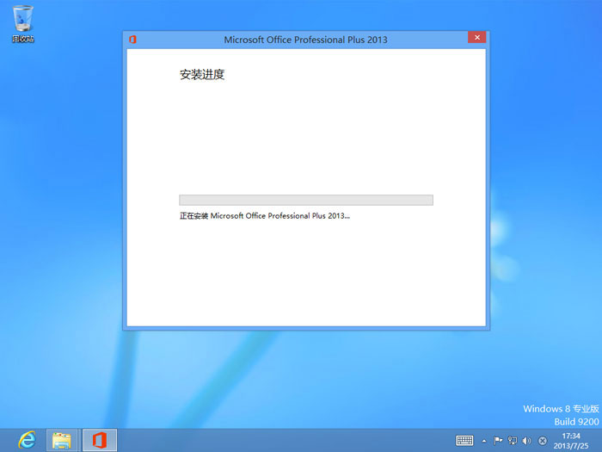Click the Windows 8 专业版 watermark text
This screenshot has width=602, height=452.
561,409
